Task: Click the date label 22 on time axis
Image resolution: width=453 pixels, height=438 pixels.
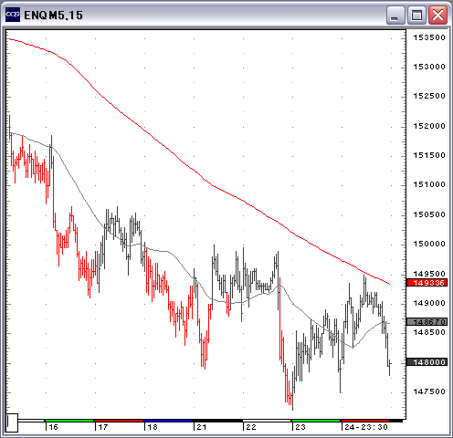Action: pos(251,427)
